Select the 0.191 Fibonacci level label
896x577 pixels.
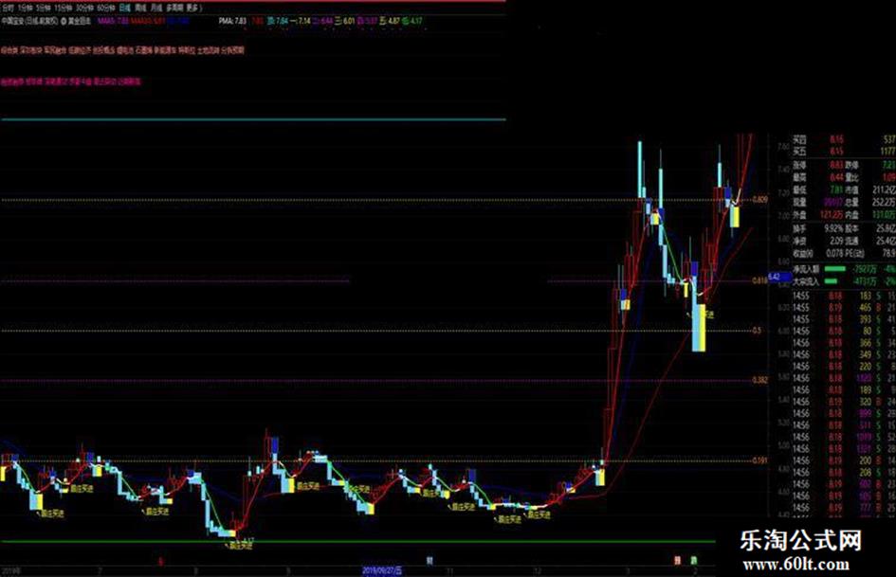(759, 460)
